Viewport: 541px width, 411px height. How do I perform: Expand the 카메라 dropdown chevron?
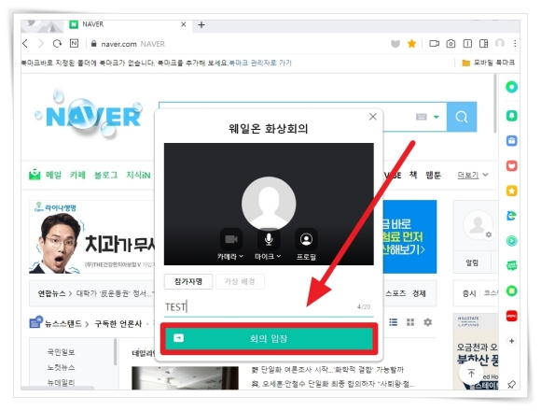242,256
